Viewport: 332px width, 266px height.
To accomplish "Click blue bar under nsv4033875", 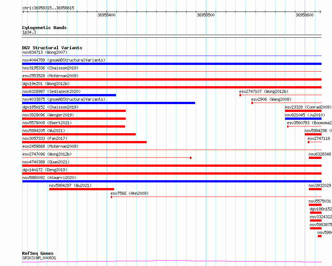I will 109,103.
